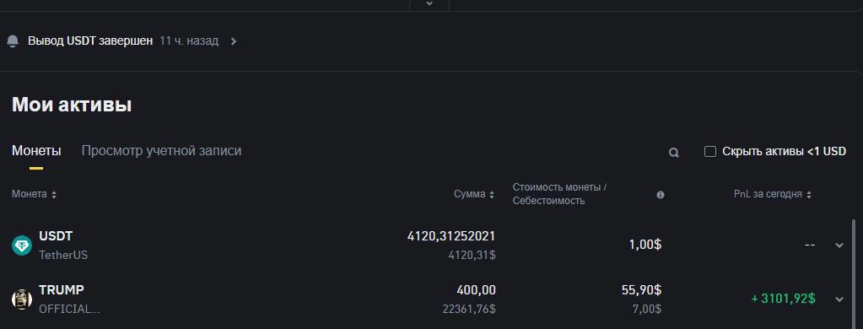Click the TRUMP coin avatar icon

point(22,299)
